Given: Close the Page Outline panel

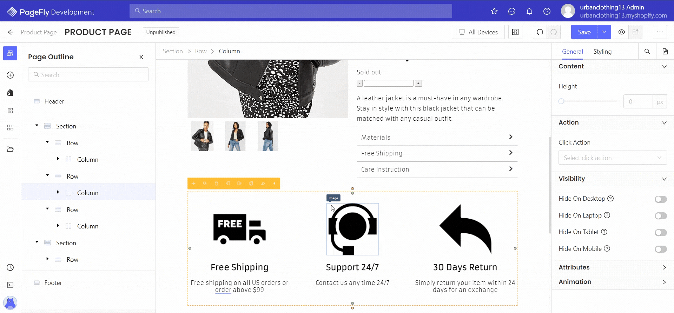Looking at the screenshot, I should pyautogui.click(x=141, y=57).
